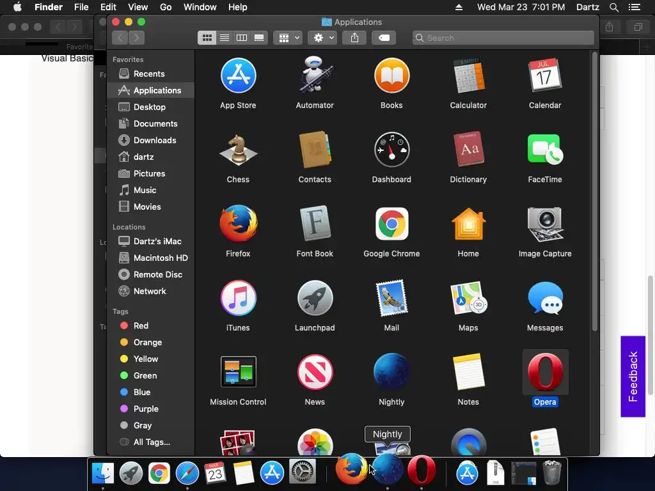Click the Share button in toolbar
Viewport: 655px width, 491px height.
click(x=354, y=38)
